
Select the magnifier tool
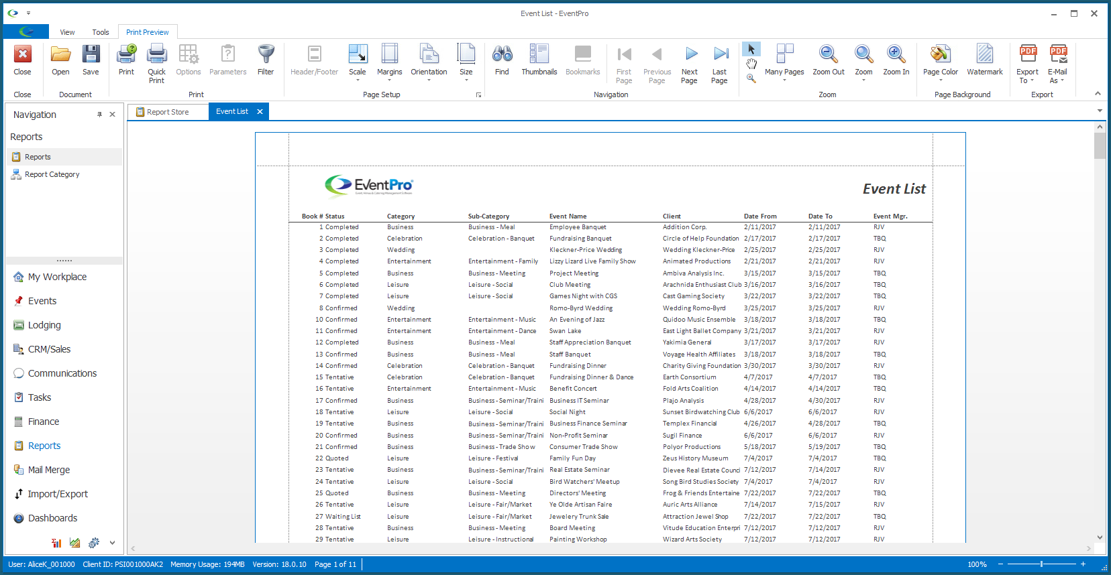pos(751,78)
